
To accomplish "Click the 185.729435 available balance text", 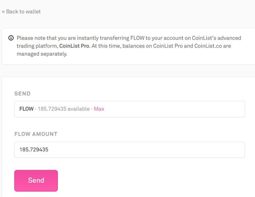I will [x=64, y=109].
